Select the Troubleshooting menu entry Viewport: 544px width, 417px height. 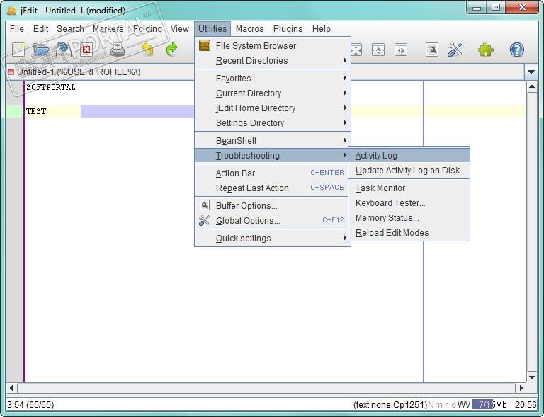click(x=273, y=156)
